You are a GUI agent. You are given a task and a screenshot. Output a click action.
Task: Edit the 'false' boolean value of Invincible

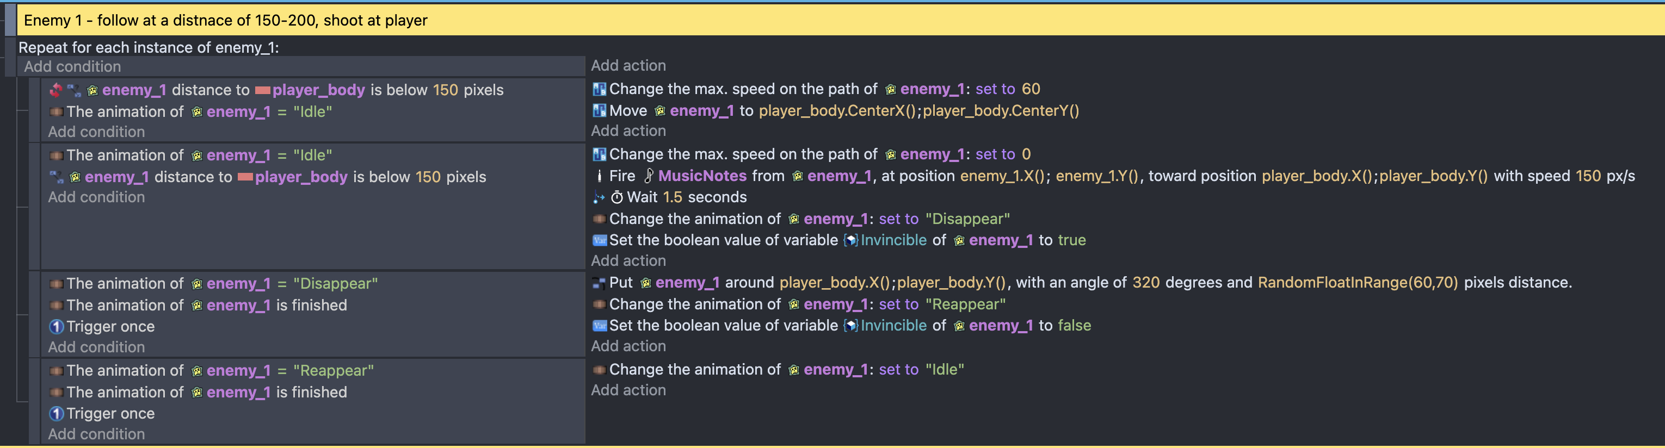point(1074,326)
